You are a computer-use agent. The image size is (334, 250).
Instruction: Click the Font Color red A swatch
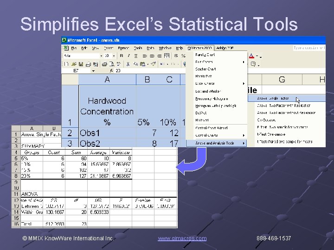[251, 56]
